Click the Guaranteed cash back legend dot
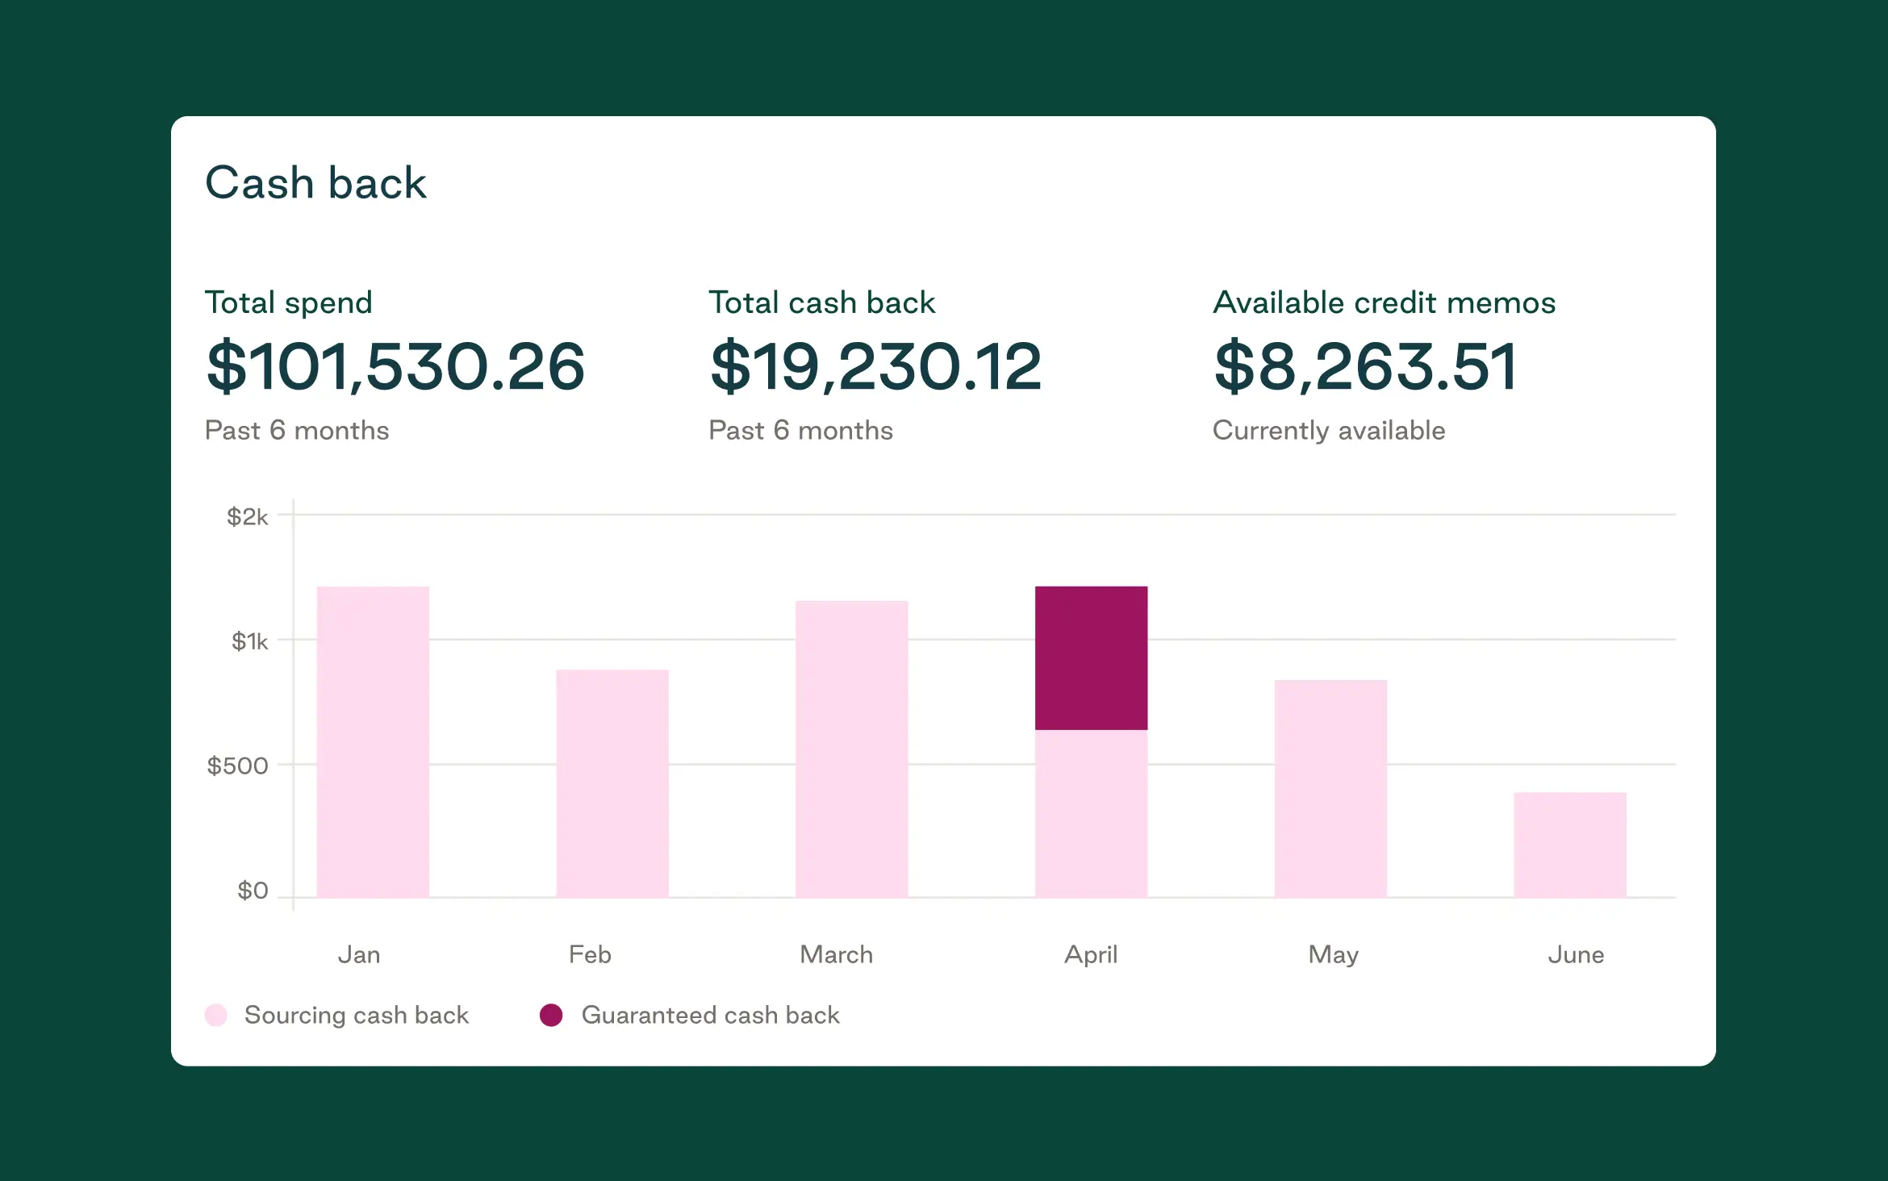The image size is (1888, 1181). [x=551, y=1015]
